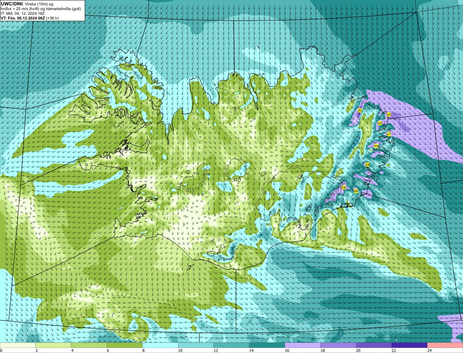The width and height of the screenshot is (463, 353).
Task: Click the "IT: Mið. 04. 12. 2024 18Z" line
Action: [22, 13]
